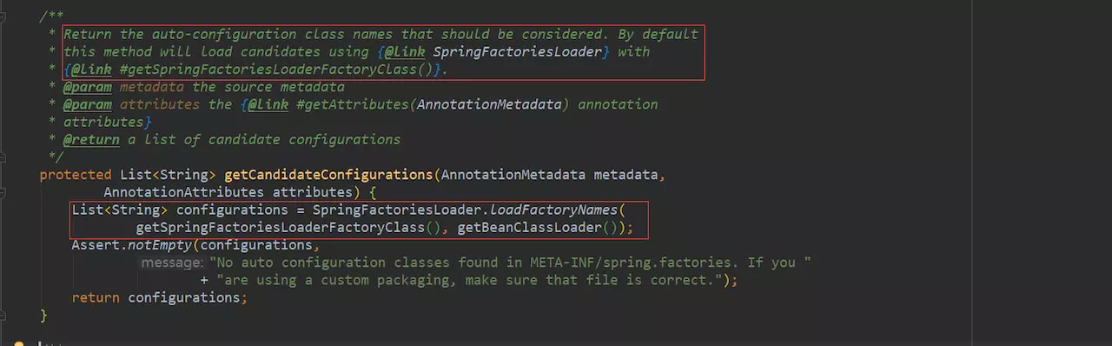Click the message parameter hint label
Viewport: 1112px width, 346px height.
170,263
